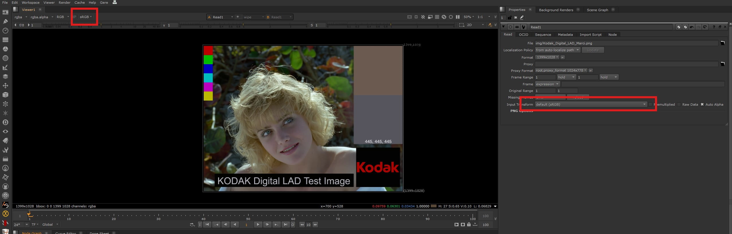Open the Format 1399x1028 dropdown
732x234 pixels.
pyautogui.click(x=547, y=57)
